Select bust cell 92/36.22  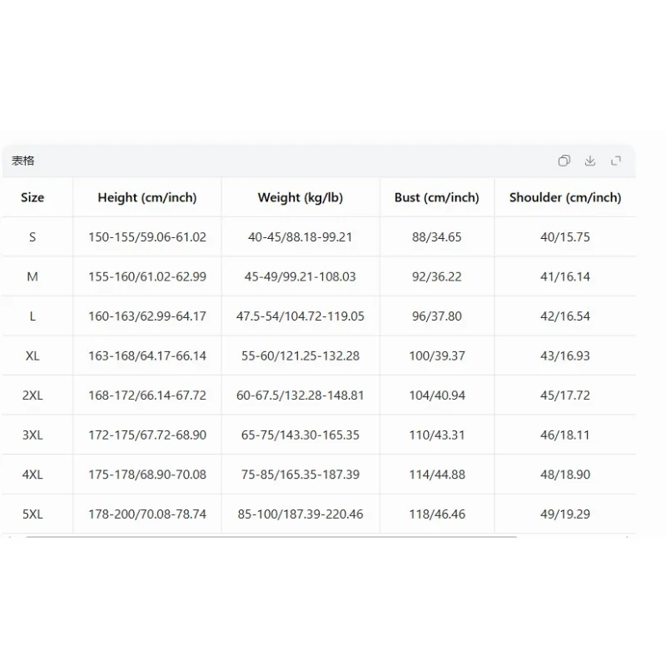436,276
